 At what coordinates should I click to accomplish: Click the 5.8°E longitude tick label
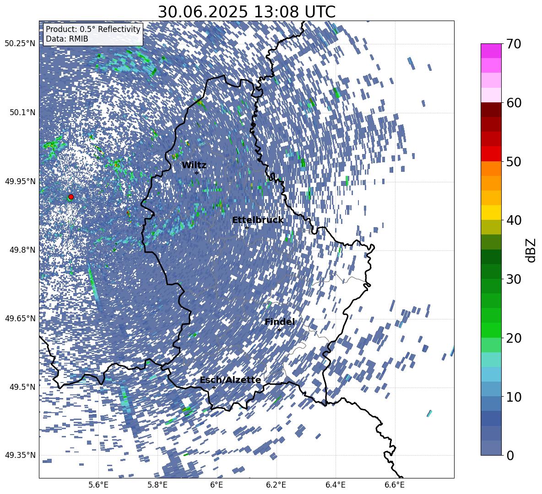point(157,485)
